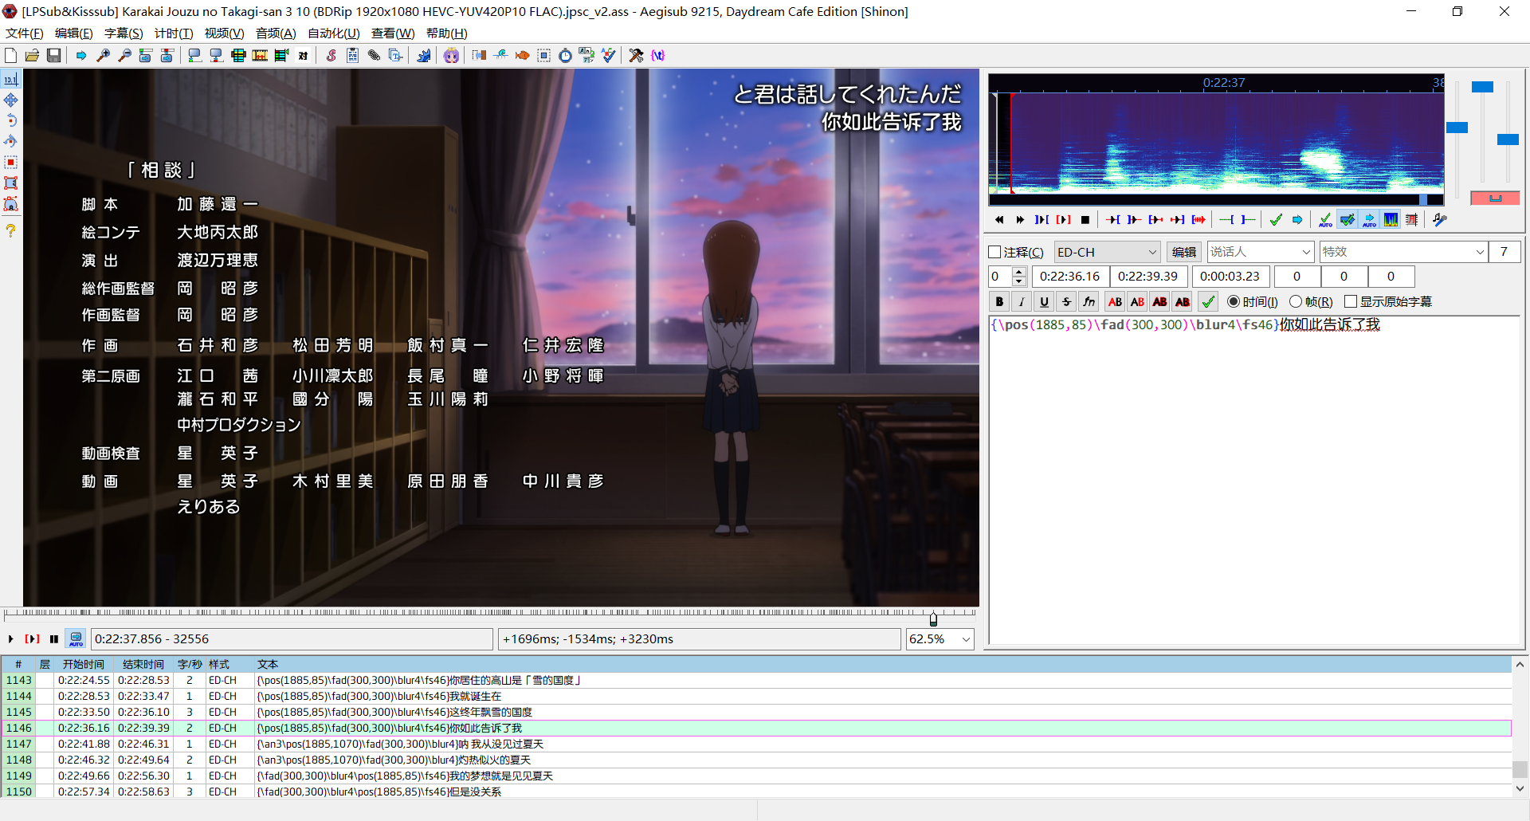Toggle auto-commit changes in audio toolbar
Screen dimensions: 1530x821
coord(1325,220)
